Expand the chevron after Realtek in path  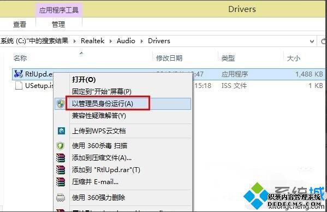(111, 41)
